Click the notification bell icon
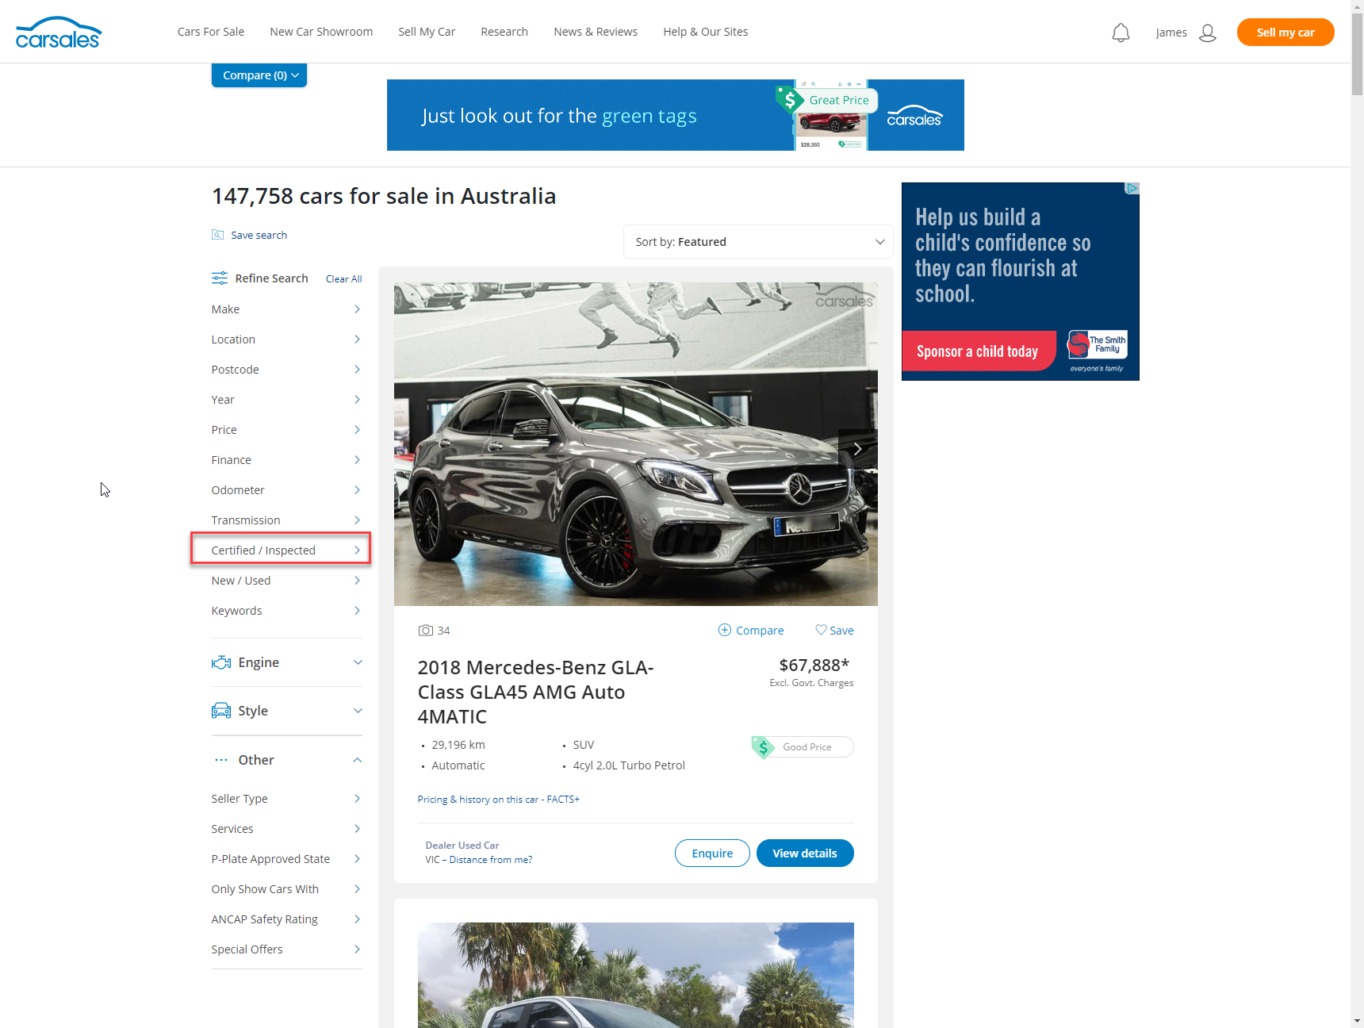 1121,33
